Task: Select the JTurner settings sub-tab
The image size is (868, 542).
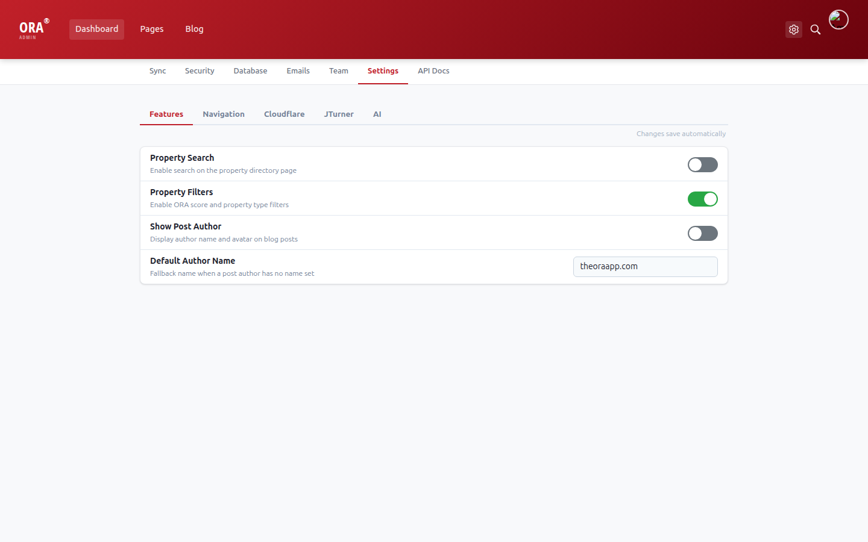Action: tap(339, 114)
